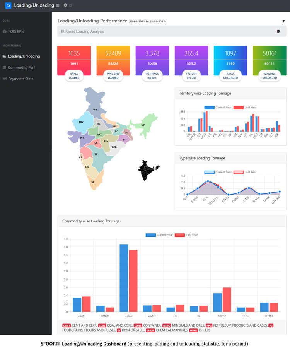Image resolution: width=290 pixels, height=349 pixels.
Task: Select the SR zone on India map
Action: [93, 182]
